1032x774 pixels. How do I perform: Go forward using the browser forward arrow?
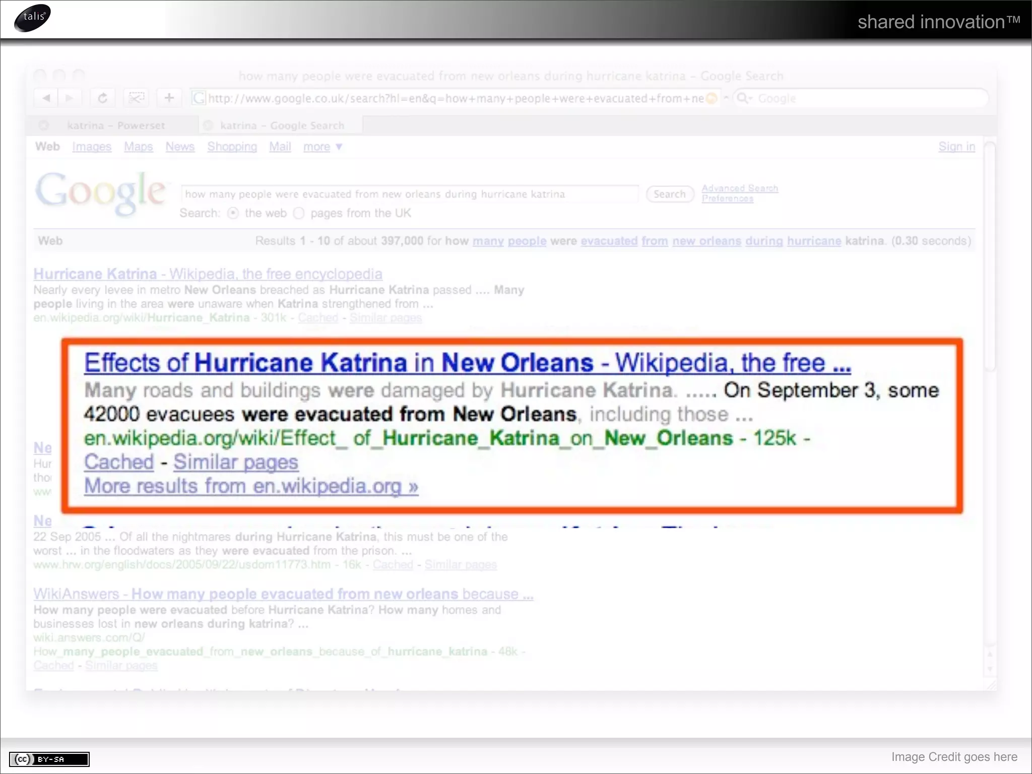click(70, 98)
